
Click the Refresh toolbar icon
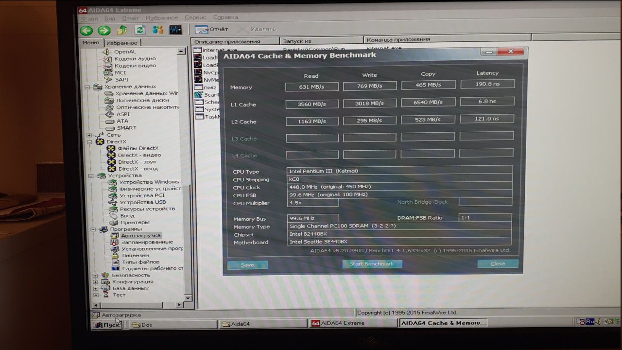pyautogui.click(x=140, y=30)
